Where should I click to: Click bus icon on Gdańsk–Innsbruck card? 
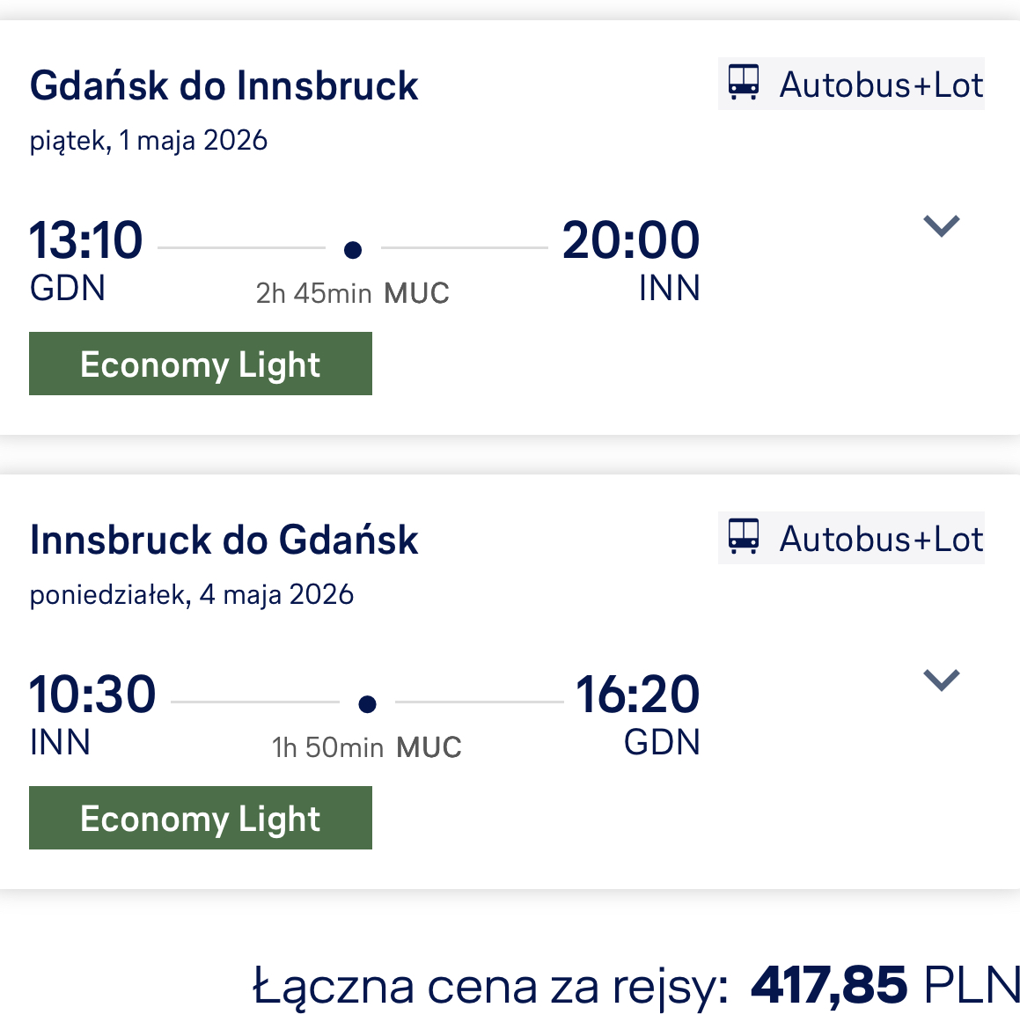click(x=743, y=82)
